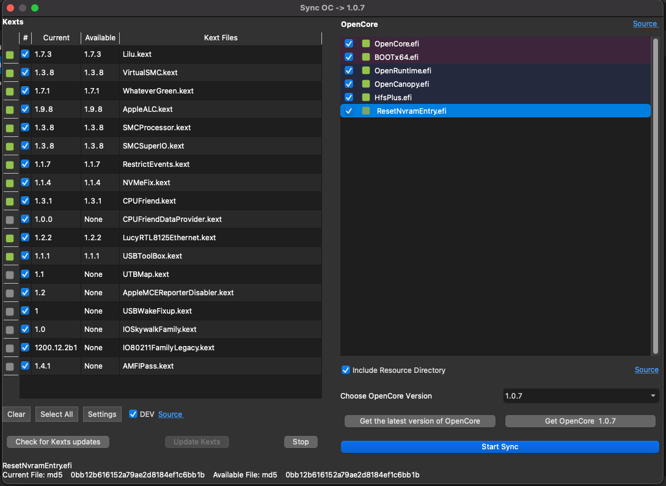Click the green square next to BOOTx64.efi

tap(366, 57)
